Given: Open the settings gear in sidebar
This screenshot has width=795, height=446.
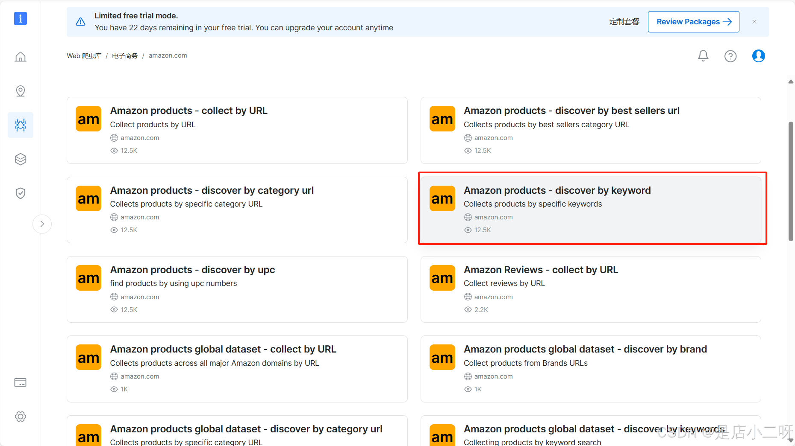Looking at the screenshot, I should click(21, 417).
